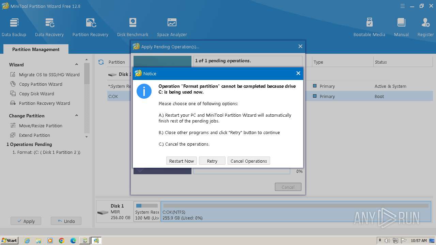Screen dimensions: 436x245
Task: Switch to the Partition Management tab
Action: 36,49
